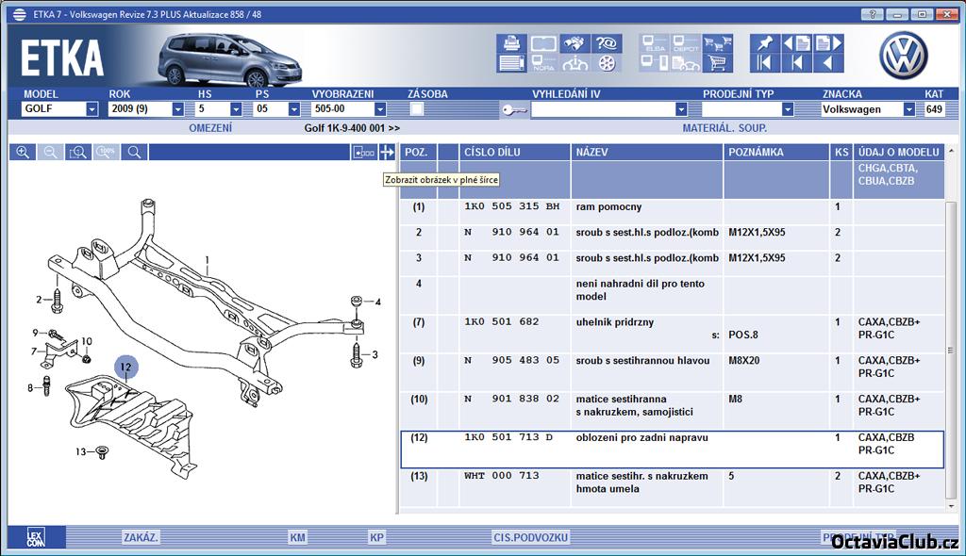Open the OMEZENÍ section
Image resolution: width=966 pixels, height=556 pixels.
click(210, 127)
